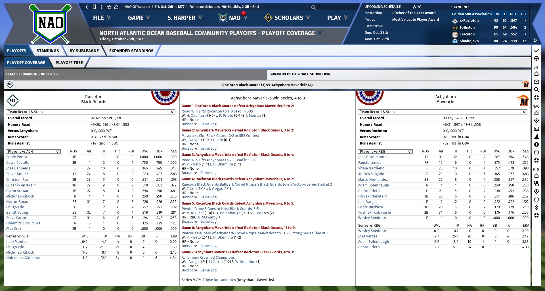The image size is (545, 291).
Task: Click Achynbara Mavericks logo in series header
Action: click(x=525, y=84)
